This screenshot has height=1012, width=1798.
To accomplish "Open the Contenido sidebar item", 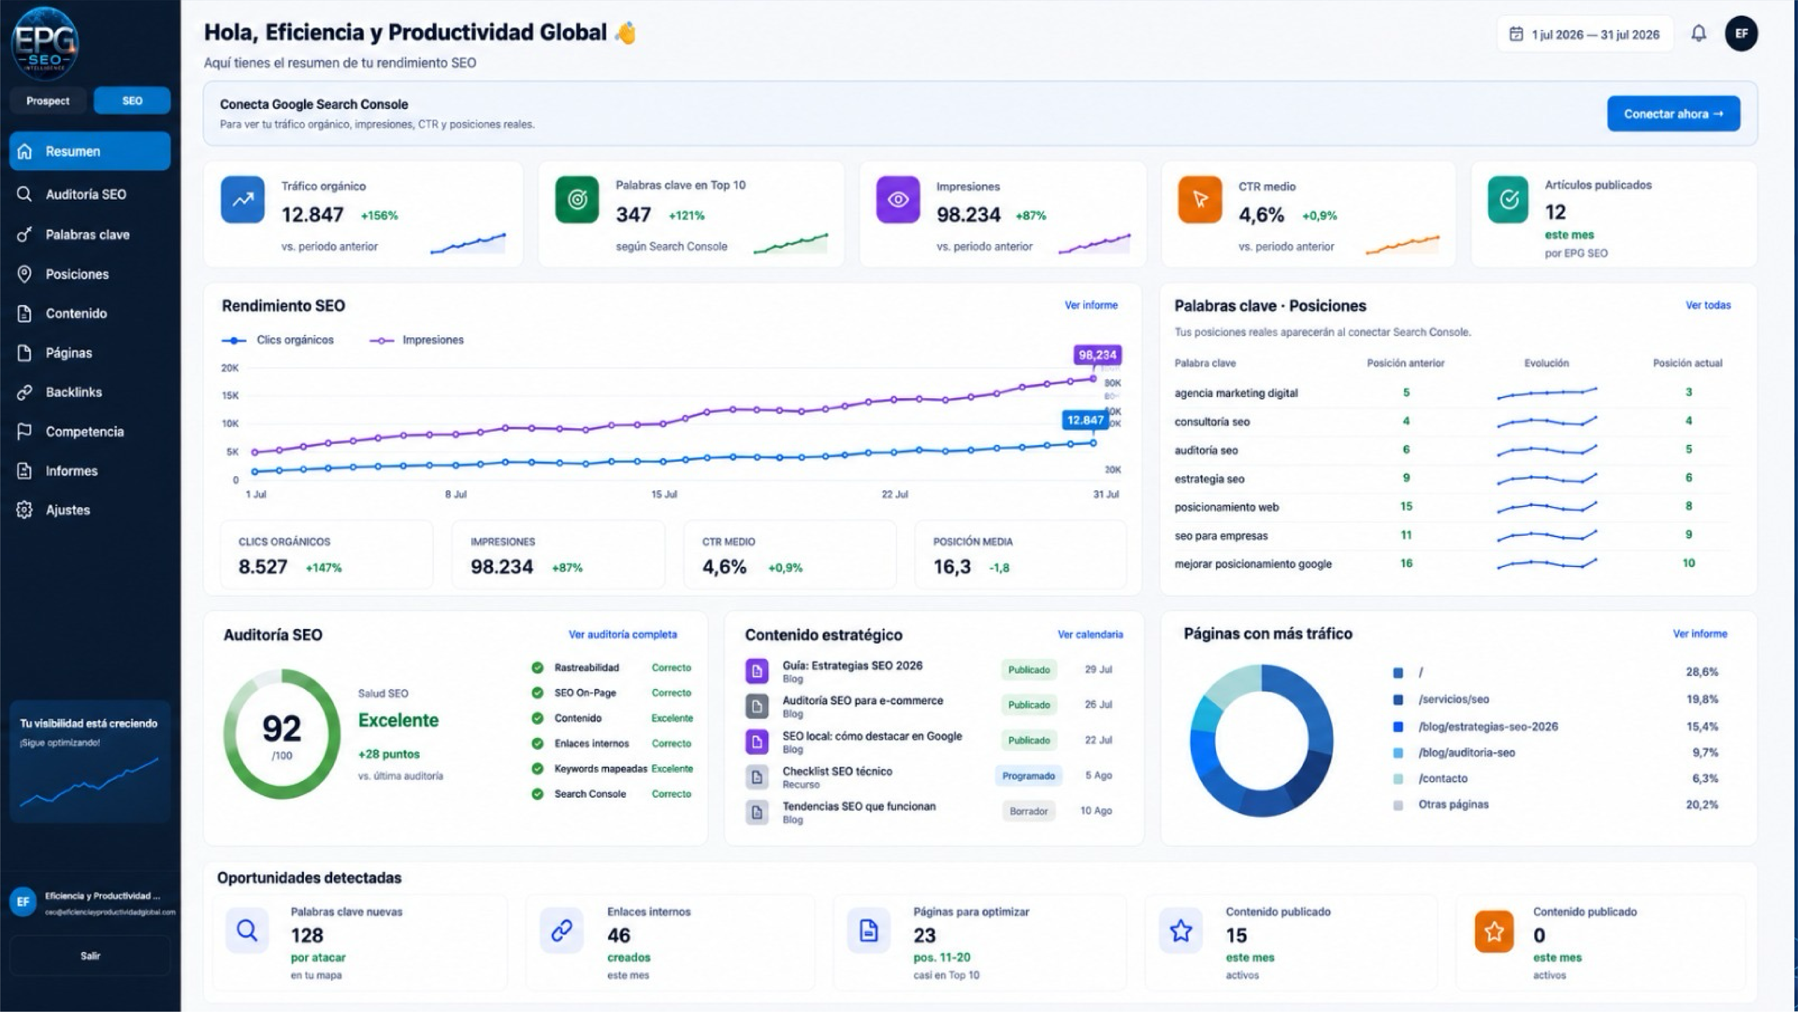I will tap(90, 314).
